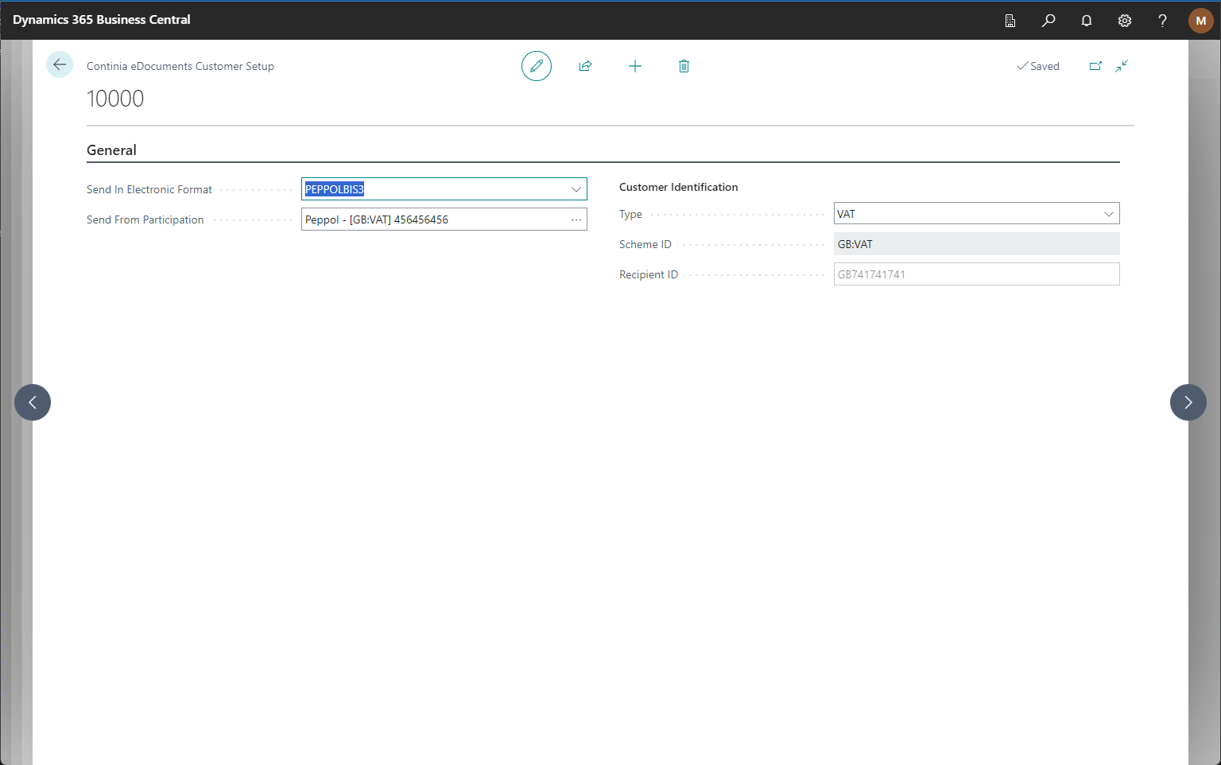The height and width of the screenshot is (765, 1221).
Task: Open search magnifier in top bar
Action: (x=1049, y=21)
